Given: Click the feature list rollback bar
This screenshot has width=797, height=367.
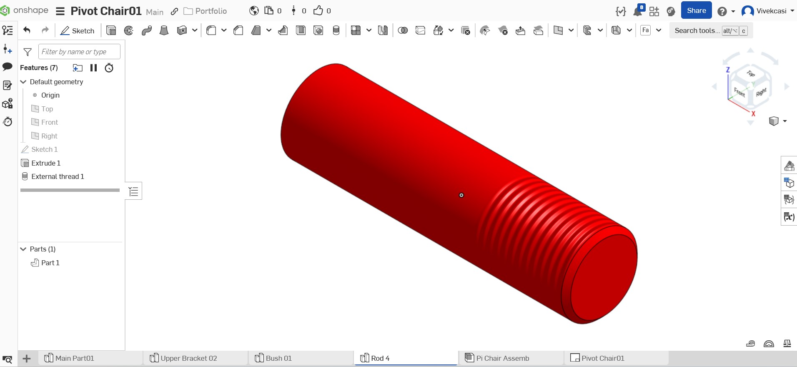Looking at the screenshot, I should coord(70,190).
